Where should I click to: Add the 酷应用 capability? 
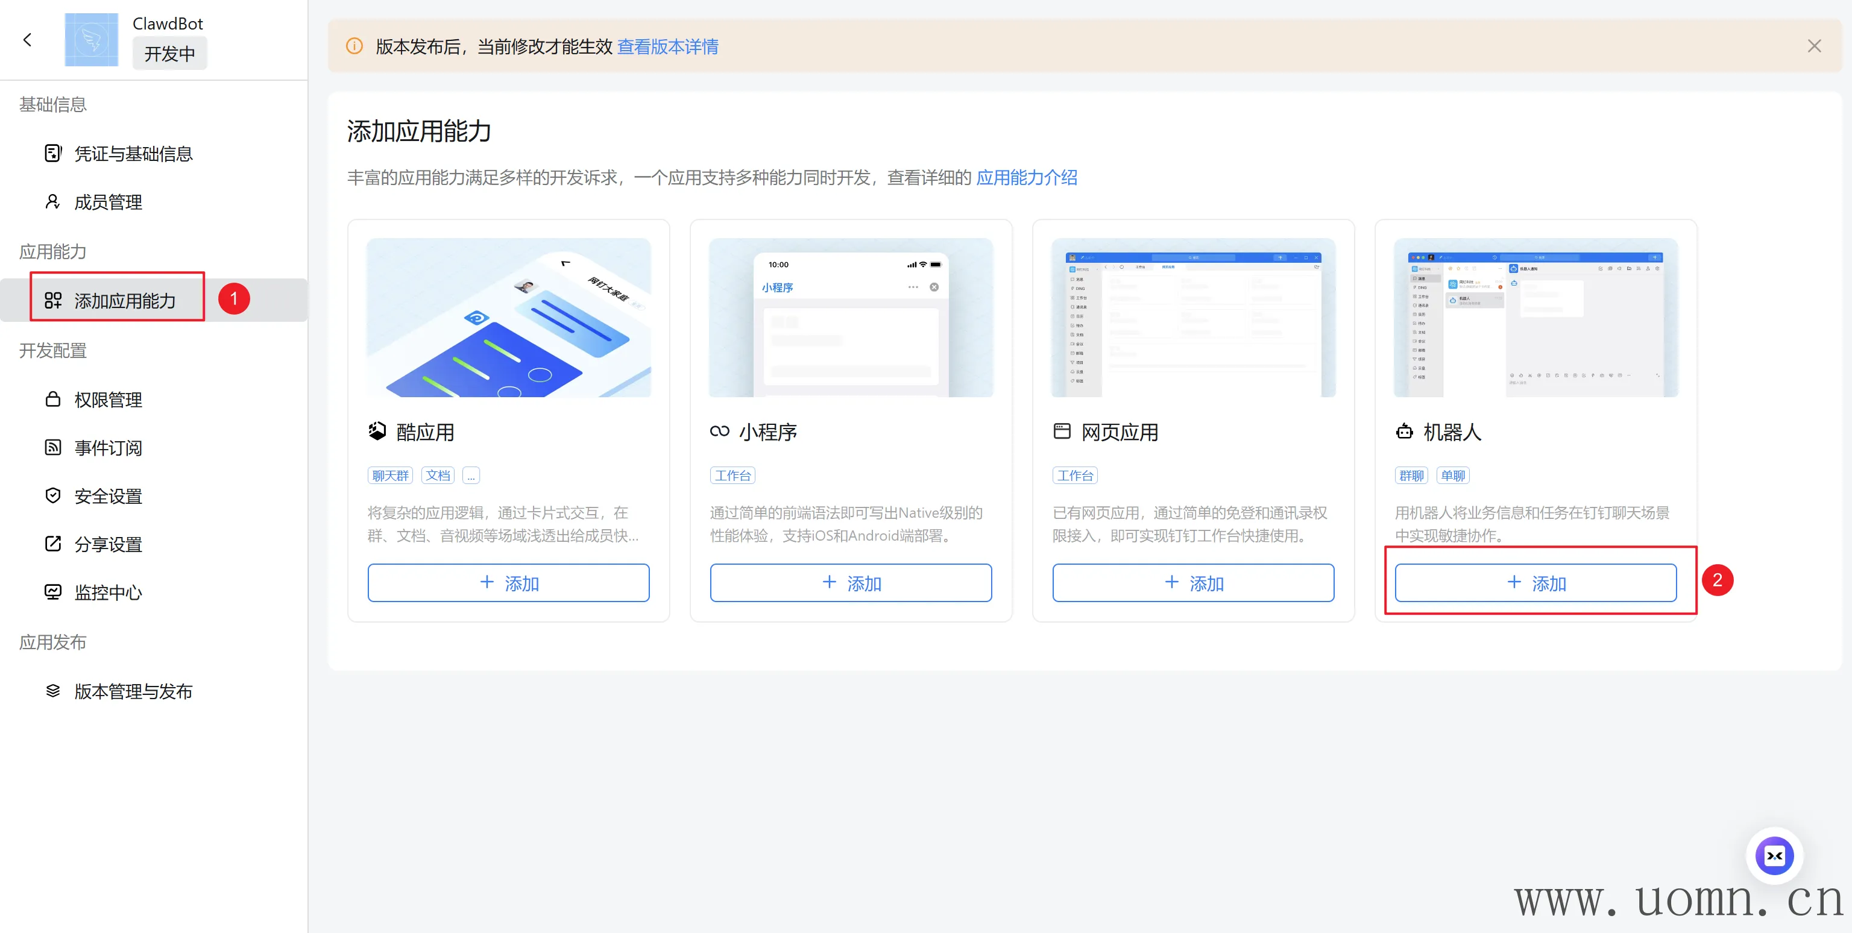click(x=508, y=583)
